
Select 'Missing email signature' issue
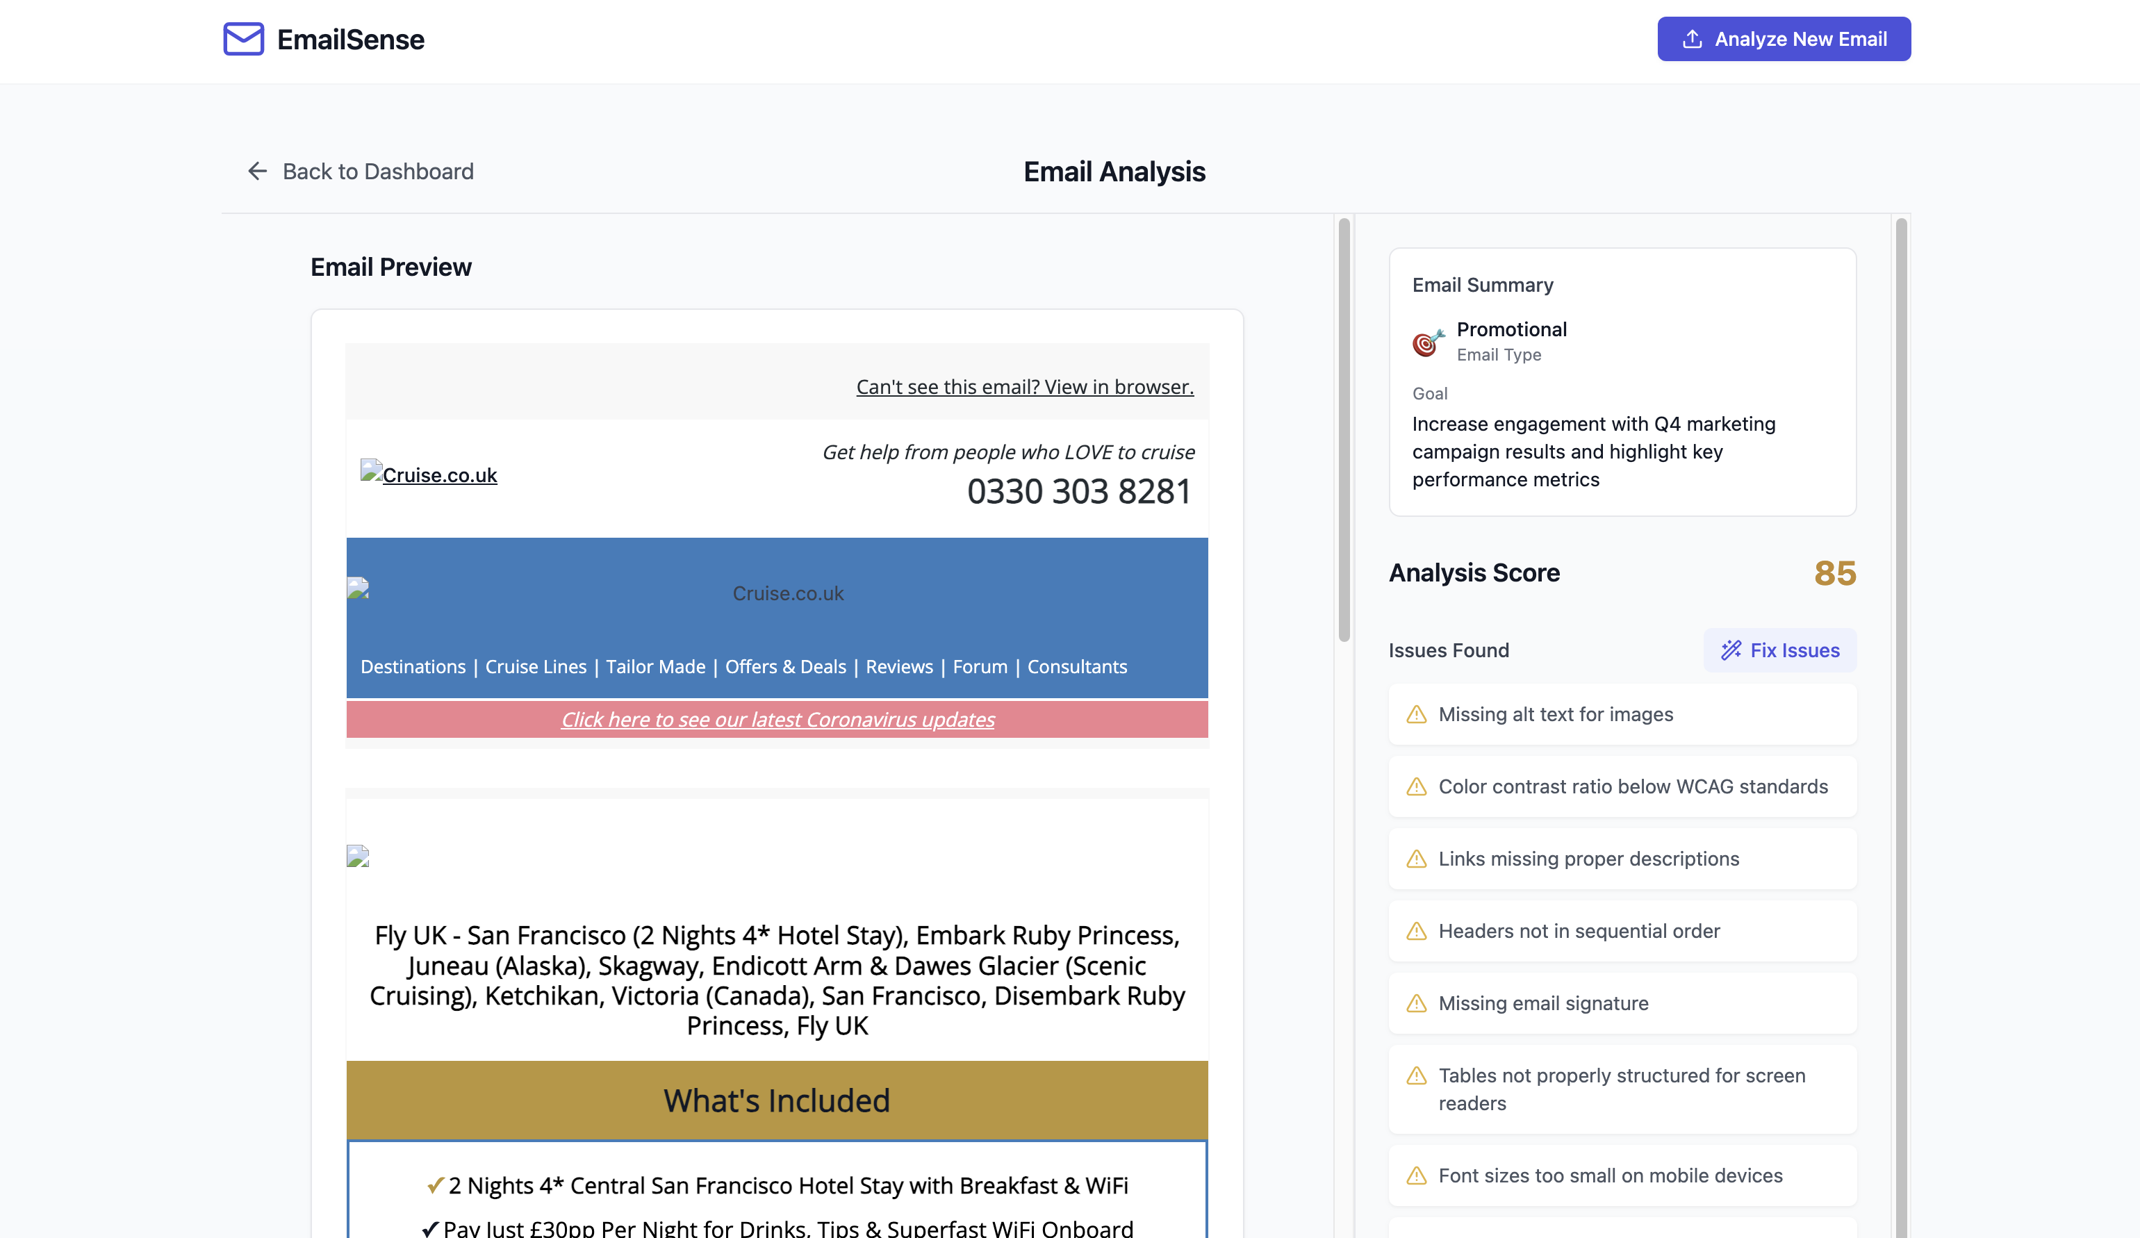coord(1622,1002)
